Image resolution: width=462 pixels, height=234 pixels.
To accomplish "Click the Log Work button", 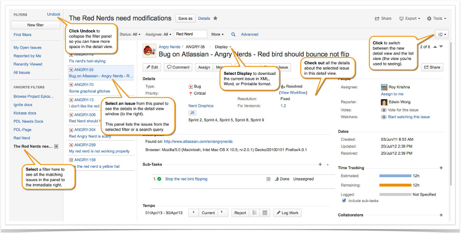I will pyautogui.click(x=287, y=213).
